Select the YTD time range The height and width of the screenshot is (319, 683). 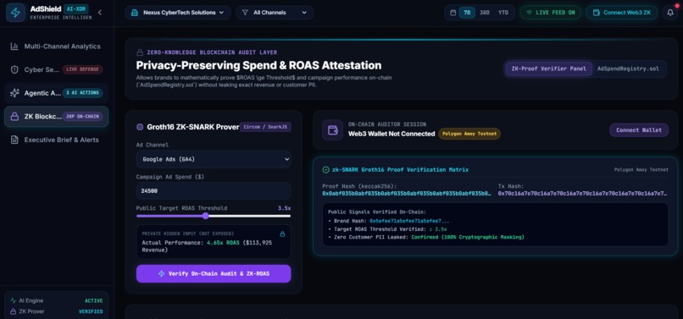503,13
